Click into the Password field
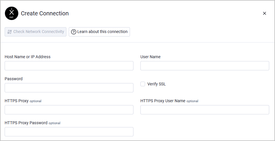The width and height of the screenshot is (275, 141). tap(69, 88)
